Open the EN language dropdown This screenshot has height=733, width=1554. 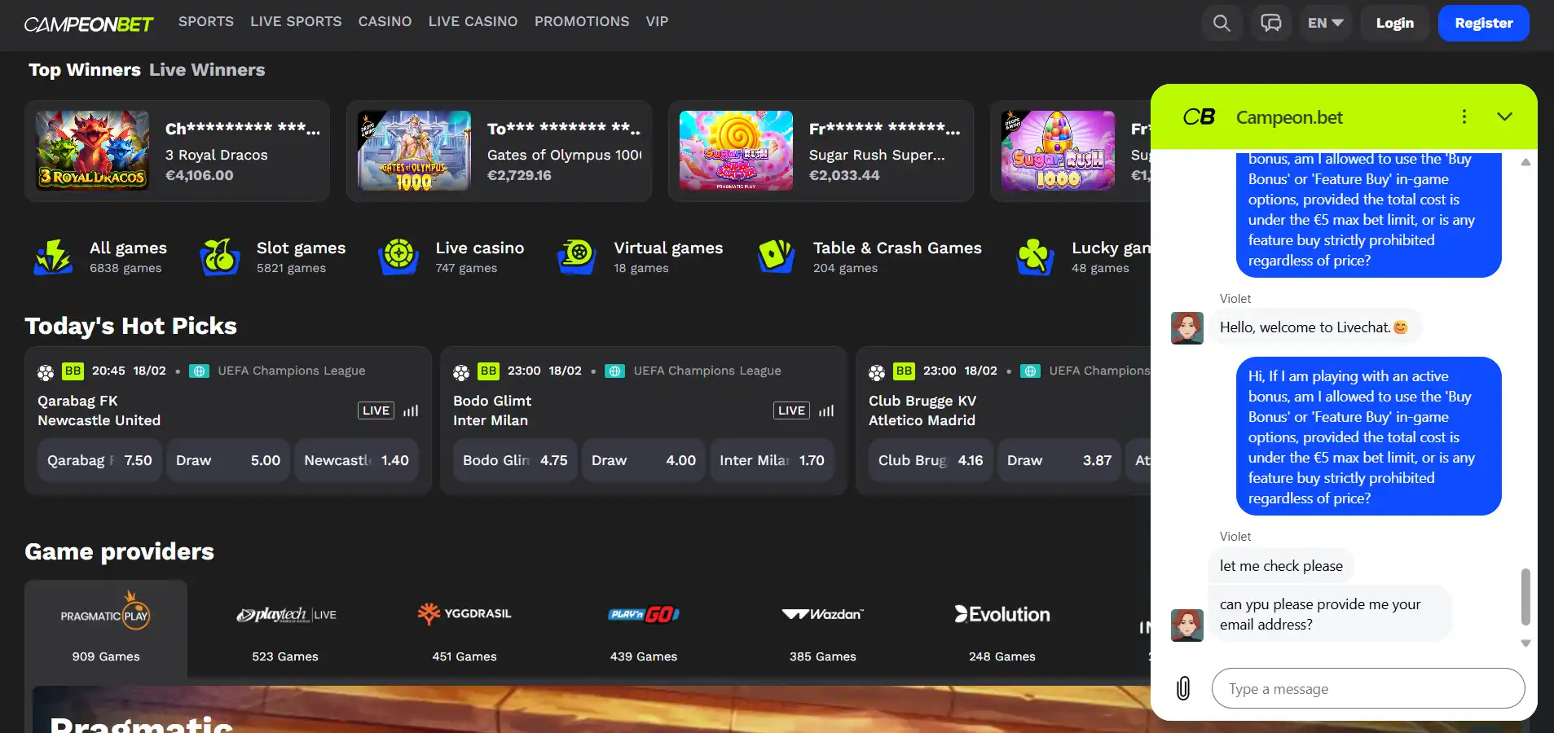1323,22
